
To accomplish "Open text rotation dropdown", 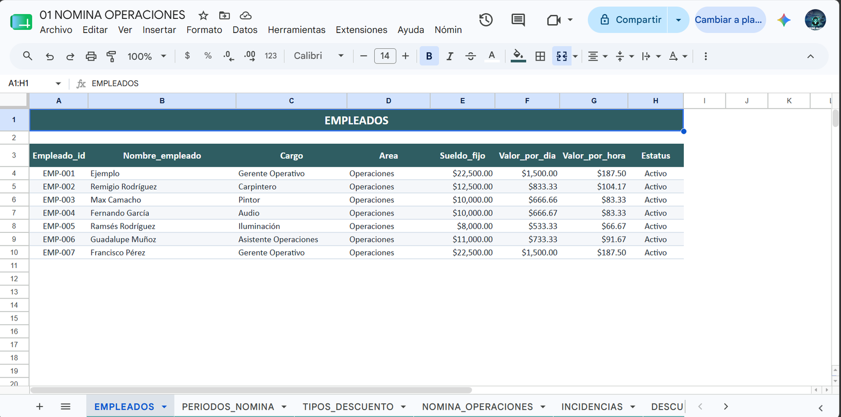I will (678, 56).
